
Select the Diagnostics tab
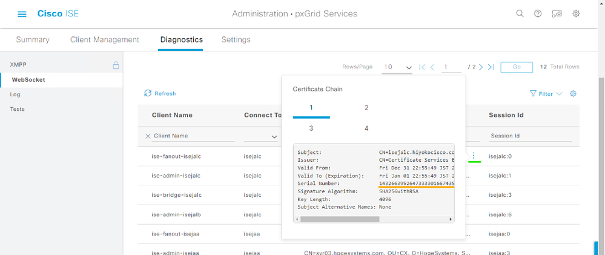(181, 39)
